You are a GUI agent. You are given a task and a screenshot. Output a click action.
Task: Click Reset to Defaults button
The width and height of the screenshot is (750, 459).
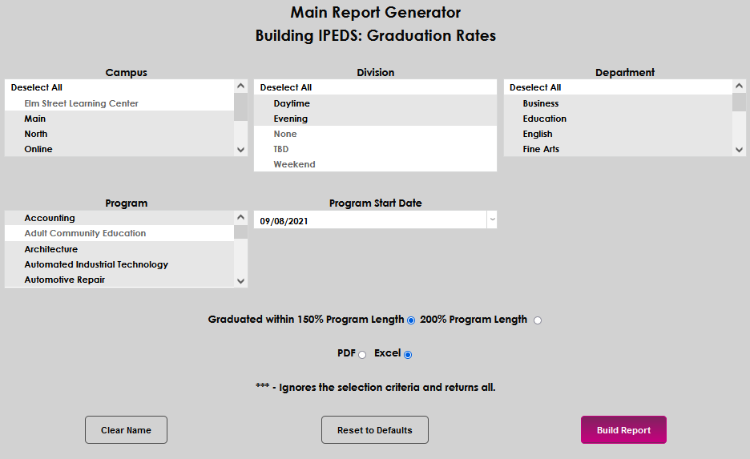(374, 430)
